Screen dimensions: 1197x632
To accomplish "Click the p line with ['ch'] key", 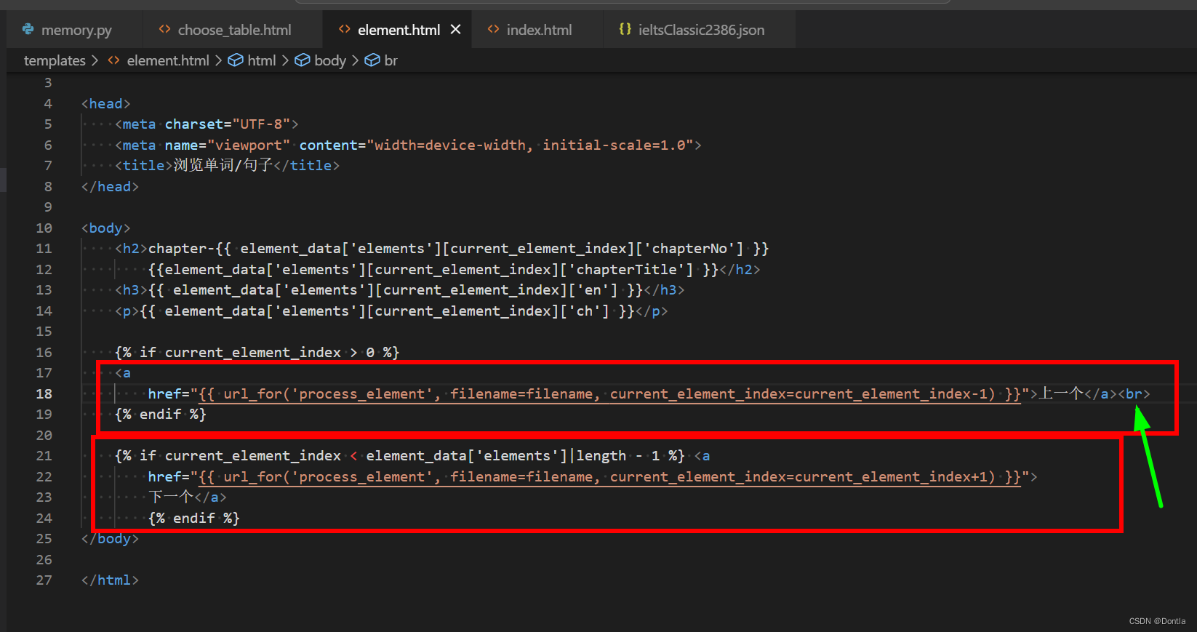I will click(x=391, y=311).
